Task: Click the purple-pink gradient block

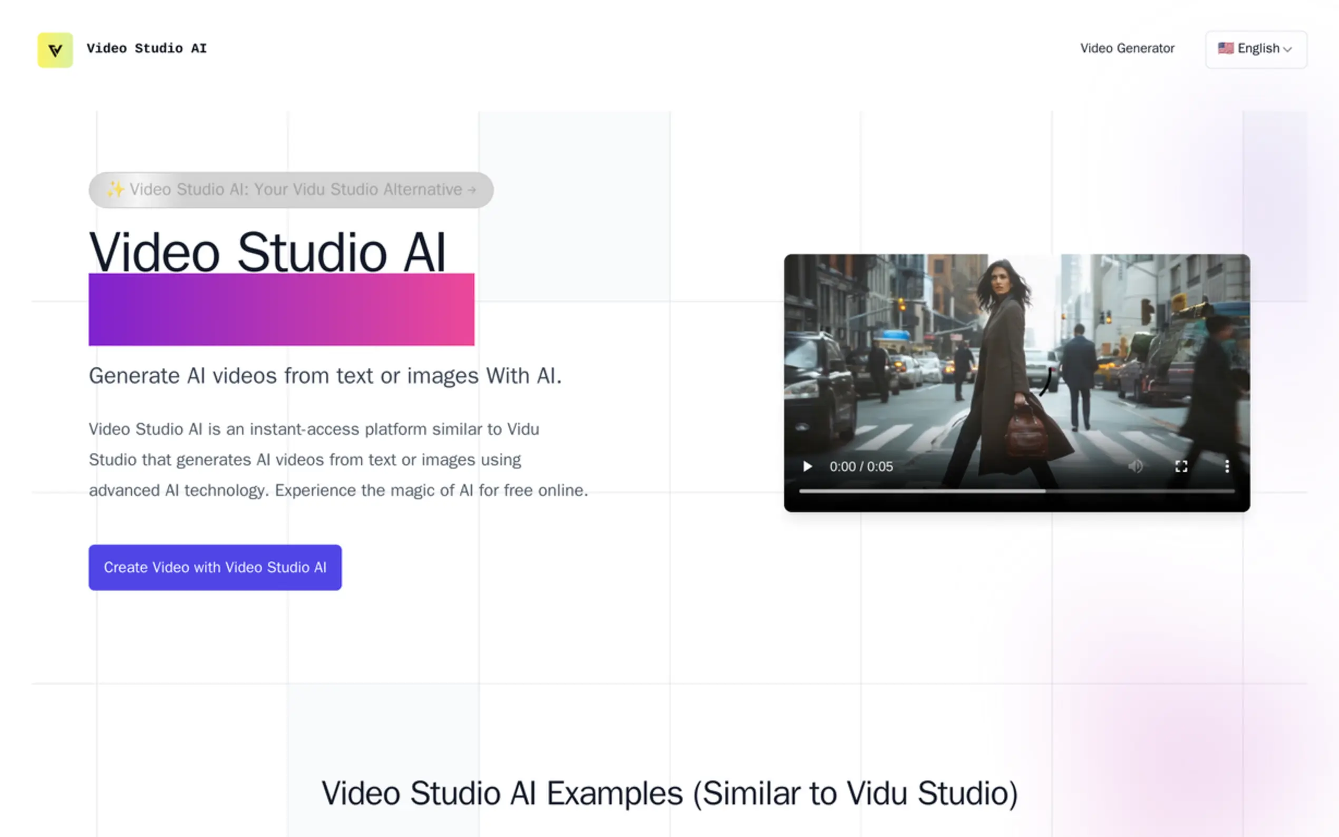Action: pyautogui.click(x=281, y=309)
